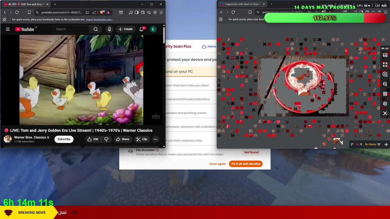Open the Leo AI sparkle icon
The width and height of the screenshot is (390, 219).
[149, 12]
